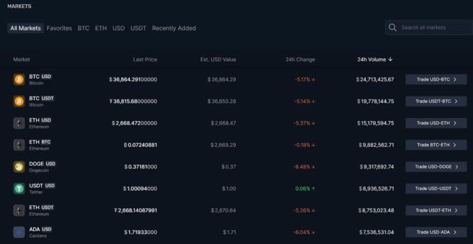473x244 pixels.
Task: Show the All Markets tab
Action: tap(26, 28)
